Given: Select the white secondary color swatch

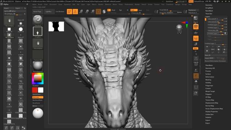Looking at the screenshot, I should [41, 90].
